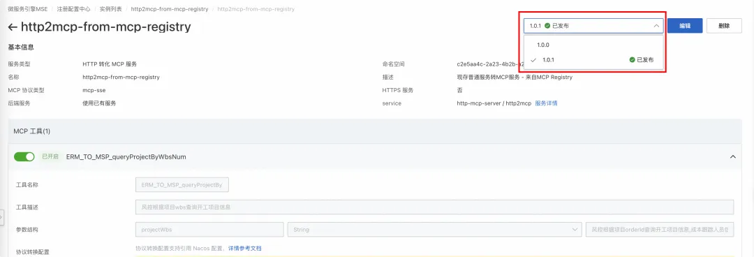
Task: Go to 微服务引擎MSE breadcrumb
Action: (28, 9)
